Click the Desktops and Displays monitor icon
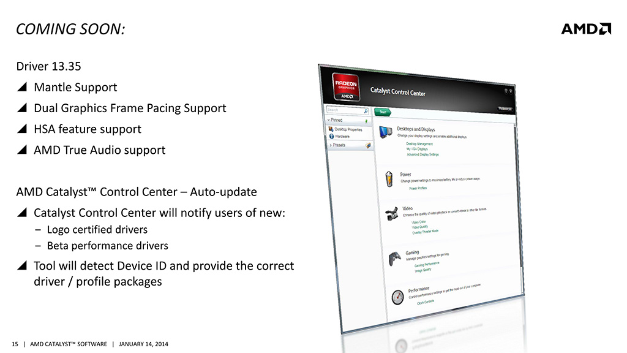The width and height of the screenshot is (627, 353). [x=386, y=132]
